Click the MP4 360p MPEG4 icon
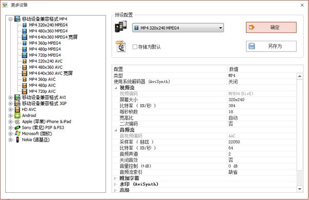The height and width of the screenshot is (200, 309). tap(24, 43)
